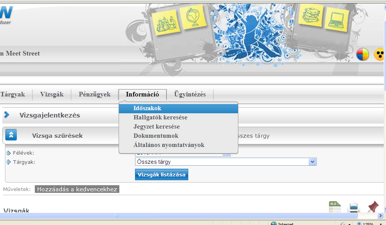386x225 pixels.
Task: Open the Időszakok menu entry
Action: (x=178, y=108)
